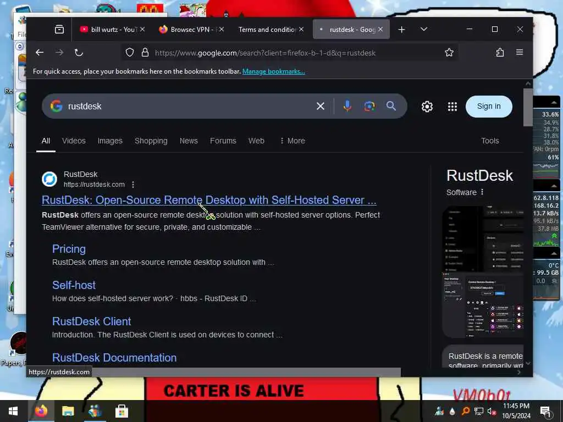Open Microsoft Store from the taskbar
This screenshot has width=563, height=422.
[x=122, y=411]
